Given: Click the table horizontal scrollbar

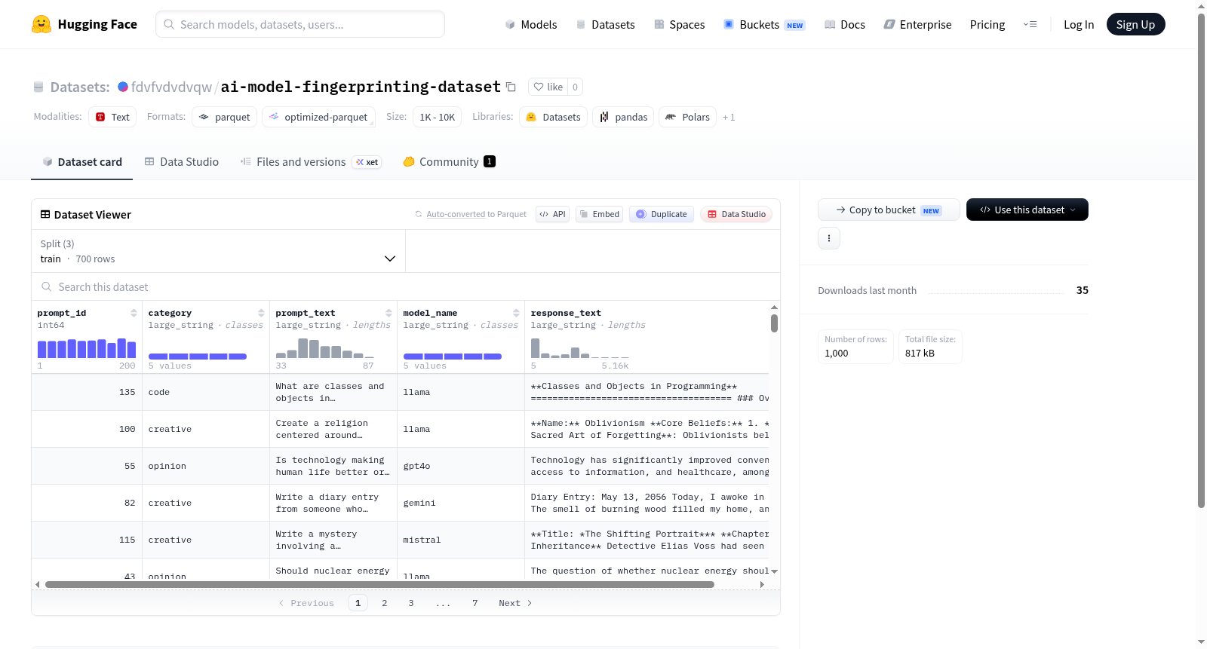Looking at the screenshot, I should pos(379,584).
